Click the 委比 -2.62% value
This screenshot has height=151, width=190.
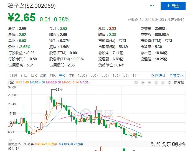coord(25,47)
